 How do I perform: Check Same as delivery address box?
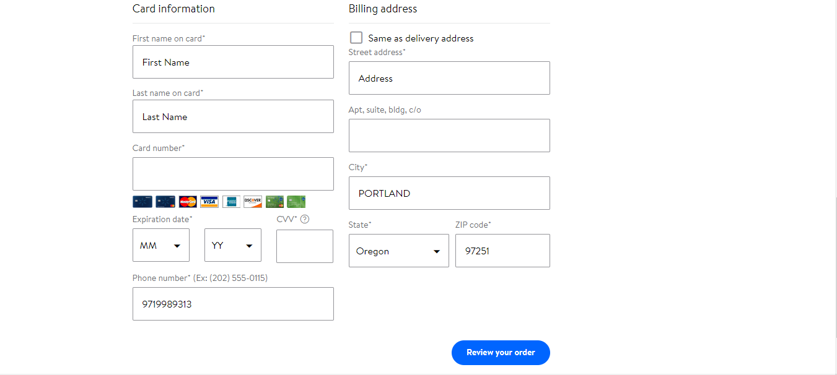click(356, 38)
